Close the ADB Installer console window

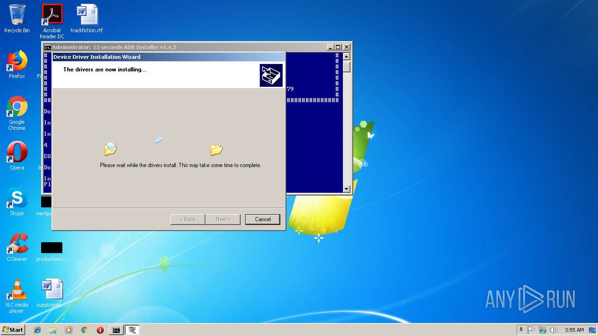[x=346, y=47]
